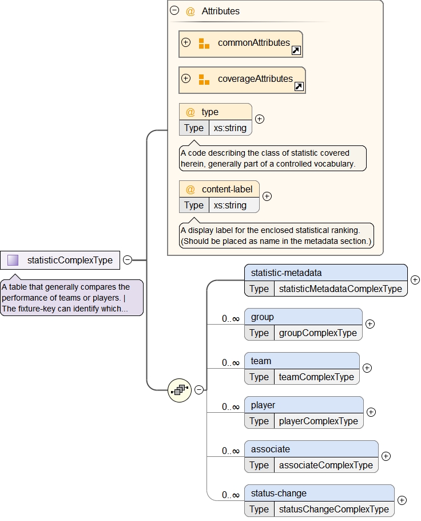
Task: Click the orange coverageAttributes group icon
Action: pyautogui.click(x=204, y=80)
